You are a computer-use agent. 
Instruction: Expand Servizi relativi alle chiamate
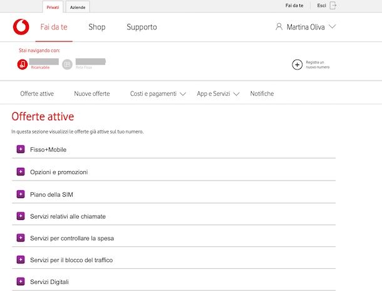(x=21, y=216)
